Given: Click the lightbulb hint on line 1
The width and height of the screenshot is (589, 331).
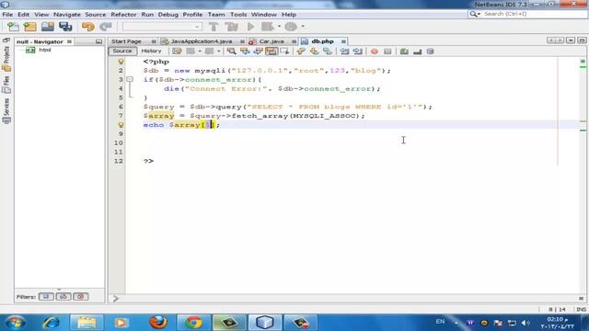Looking at the screenshot, I should point(121,62).
